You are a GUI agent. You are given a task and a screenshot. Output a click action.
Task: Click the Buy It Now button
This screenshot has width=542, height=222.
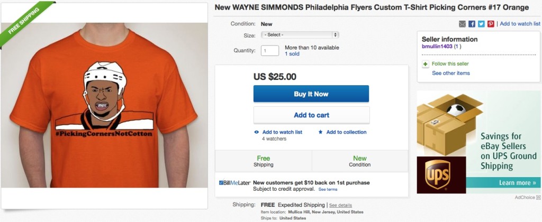(x=311, y=94)
